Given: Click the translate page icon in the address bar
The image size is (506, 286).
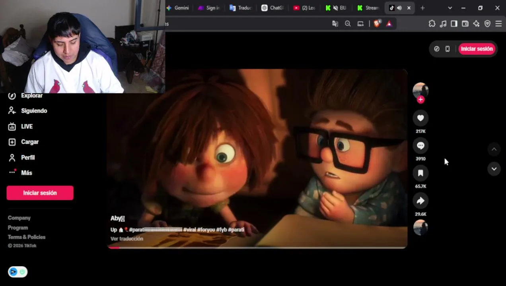Looking at the screenshot, I should [335, 24].
